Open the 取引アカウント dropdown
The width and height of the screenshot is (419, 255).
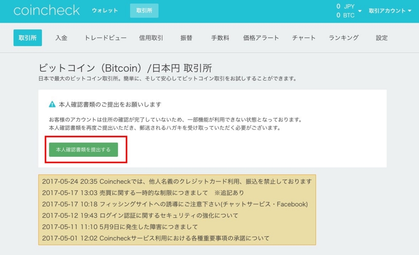[x=390, y=11]
